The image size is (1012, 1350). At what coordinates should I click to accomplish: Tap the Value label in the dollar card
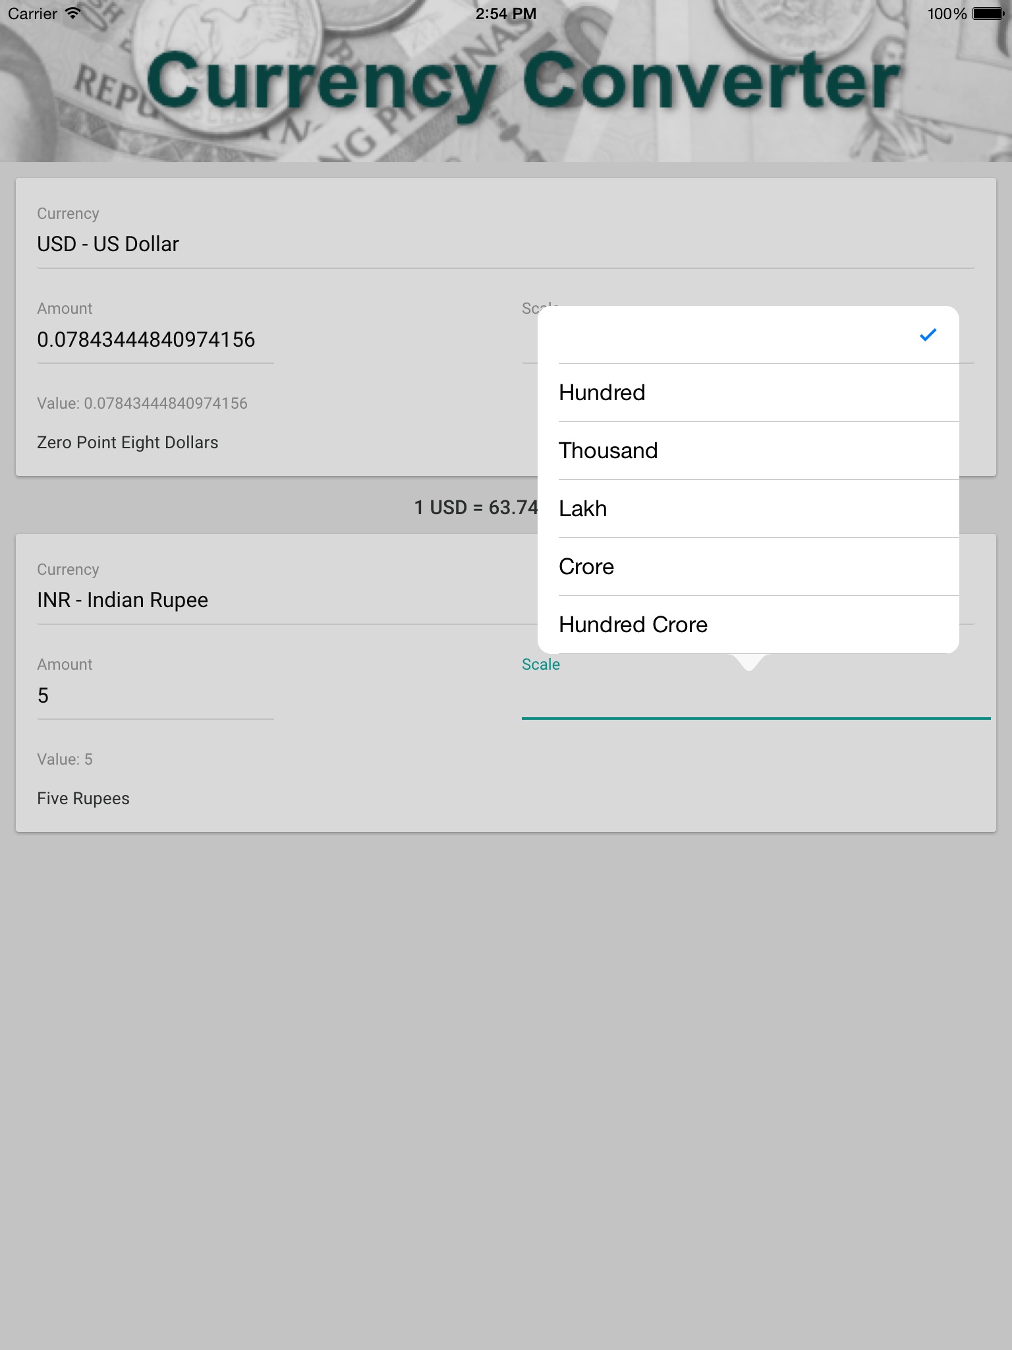click(x=142, y=403)
